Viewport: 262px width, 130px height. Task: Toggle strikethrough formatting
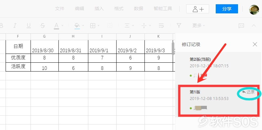click(x=43, y=25)
